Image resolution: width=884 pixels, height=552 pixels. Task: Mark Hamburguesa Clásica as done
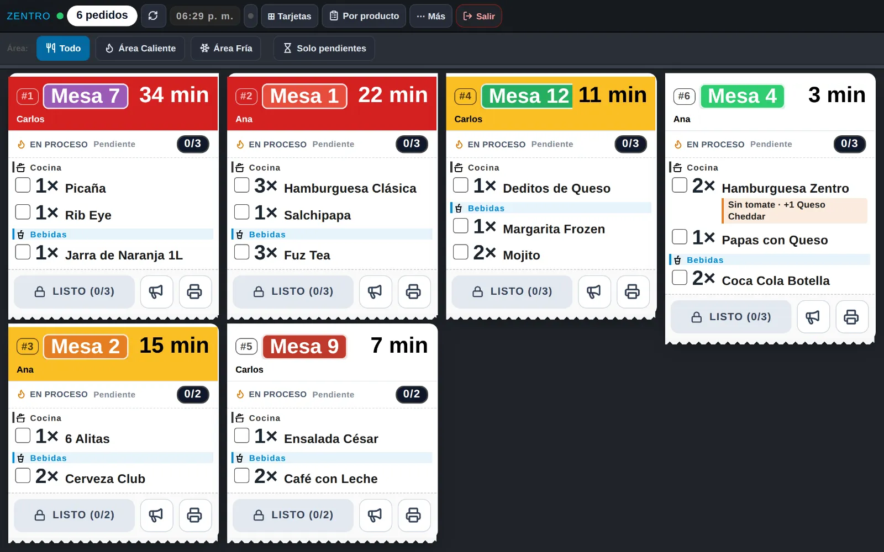pyautogui.click(x=241, y=185)
